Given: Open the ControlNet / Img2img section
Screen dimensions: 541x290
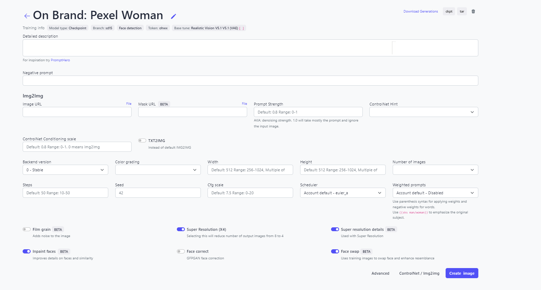Looking at the screenshot, I should click(x=419, y=273).
